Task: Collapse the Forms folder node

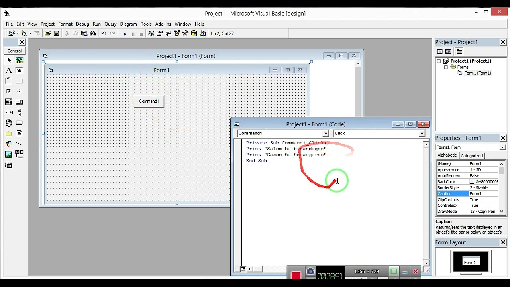Action: coord(446,67)
